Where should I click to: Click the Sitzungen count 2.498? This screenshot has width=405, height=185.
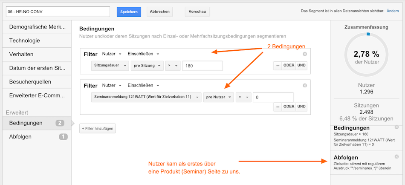click(x=366, y=112)
